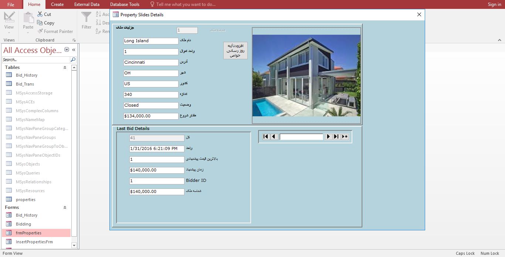Viewport: 505px width, 257px height.
Task: Click the record number box in navigator
Action: (301, 137)
